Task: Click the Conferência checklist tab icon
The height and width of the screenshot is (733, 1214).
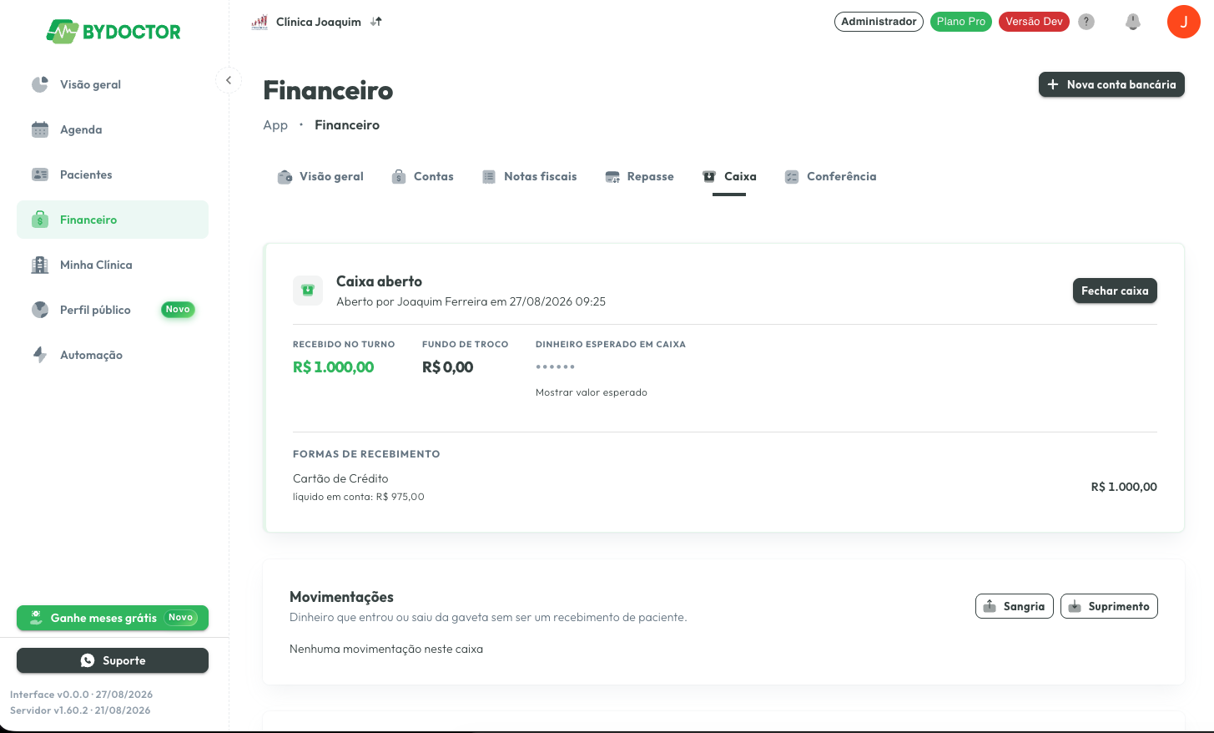Action: tap(792, 177)
